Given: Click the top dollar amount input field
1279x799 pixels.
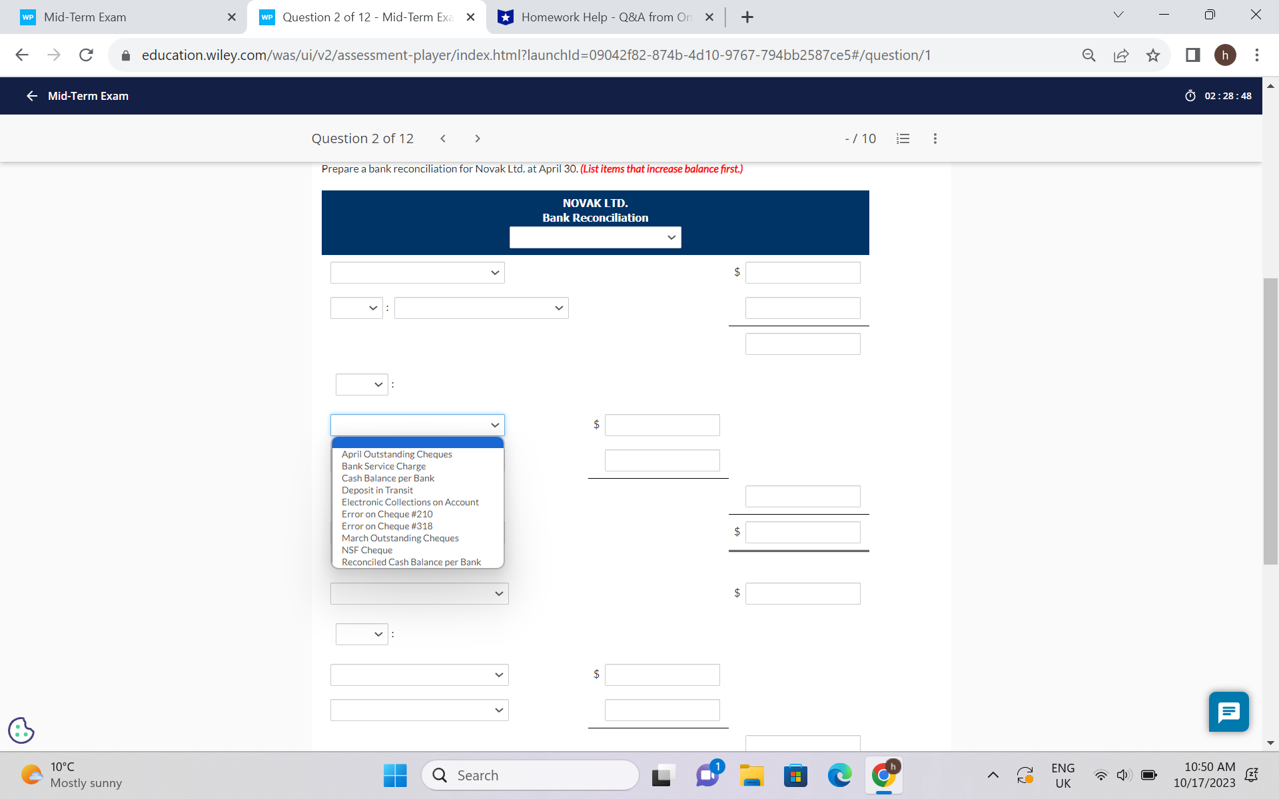Looking at the screenshot, I should pyautogui.click(x=802, y=272).
